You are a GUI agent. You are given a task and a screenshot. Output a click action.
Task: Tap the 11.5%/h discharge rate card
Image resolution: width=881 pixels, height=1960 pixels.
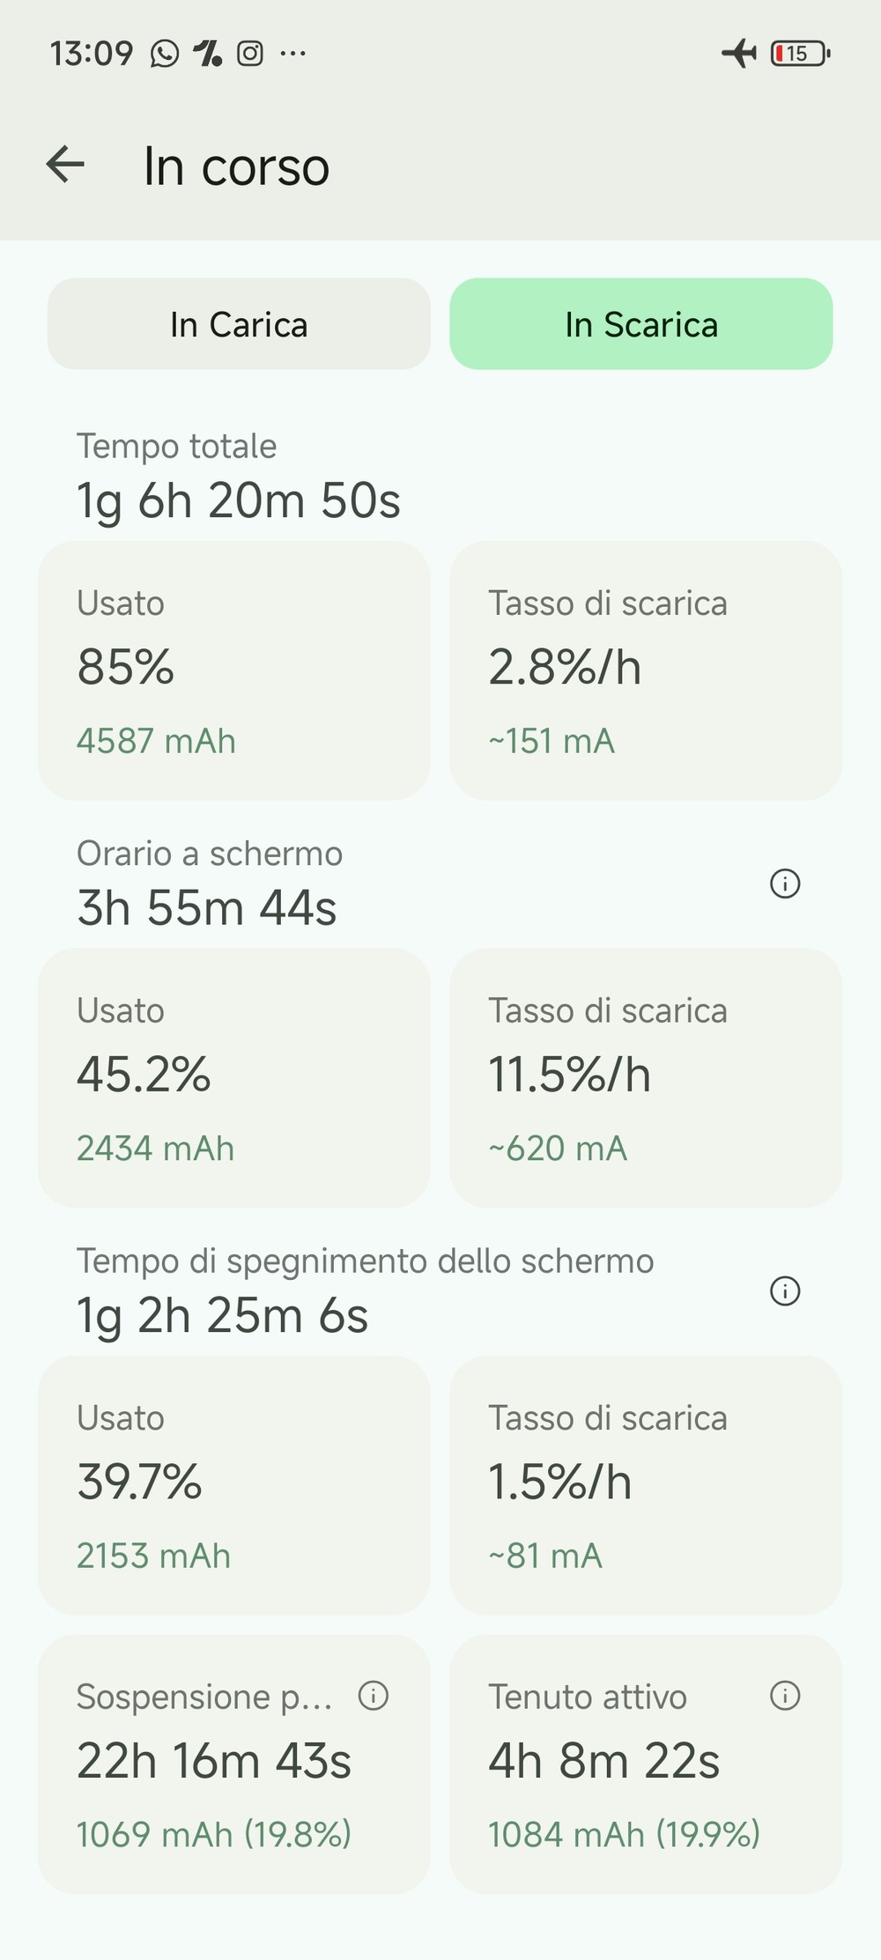[x=646, y=1077]
